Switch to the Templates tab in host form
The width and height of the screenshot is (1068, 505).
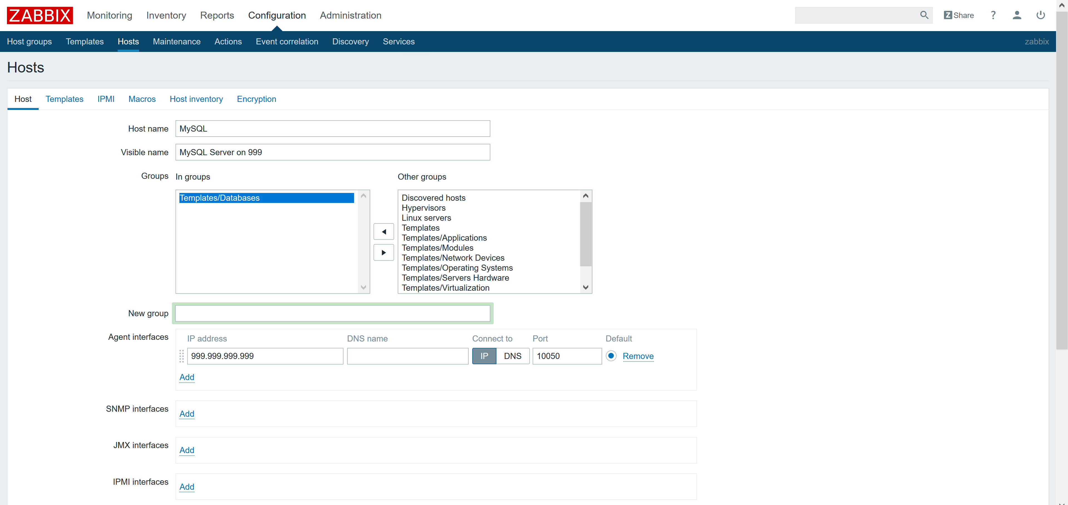64,99
